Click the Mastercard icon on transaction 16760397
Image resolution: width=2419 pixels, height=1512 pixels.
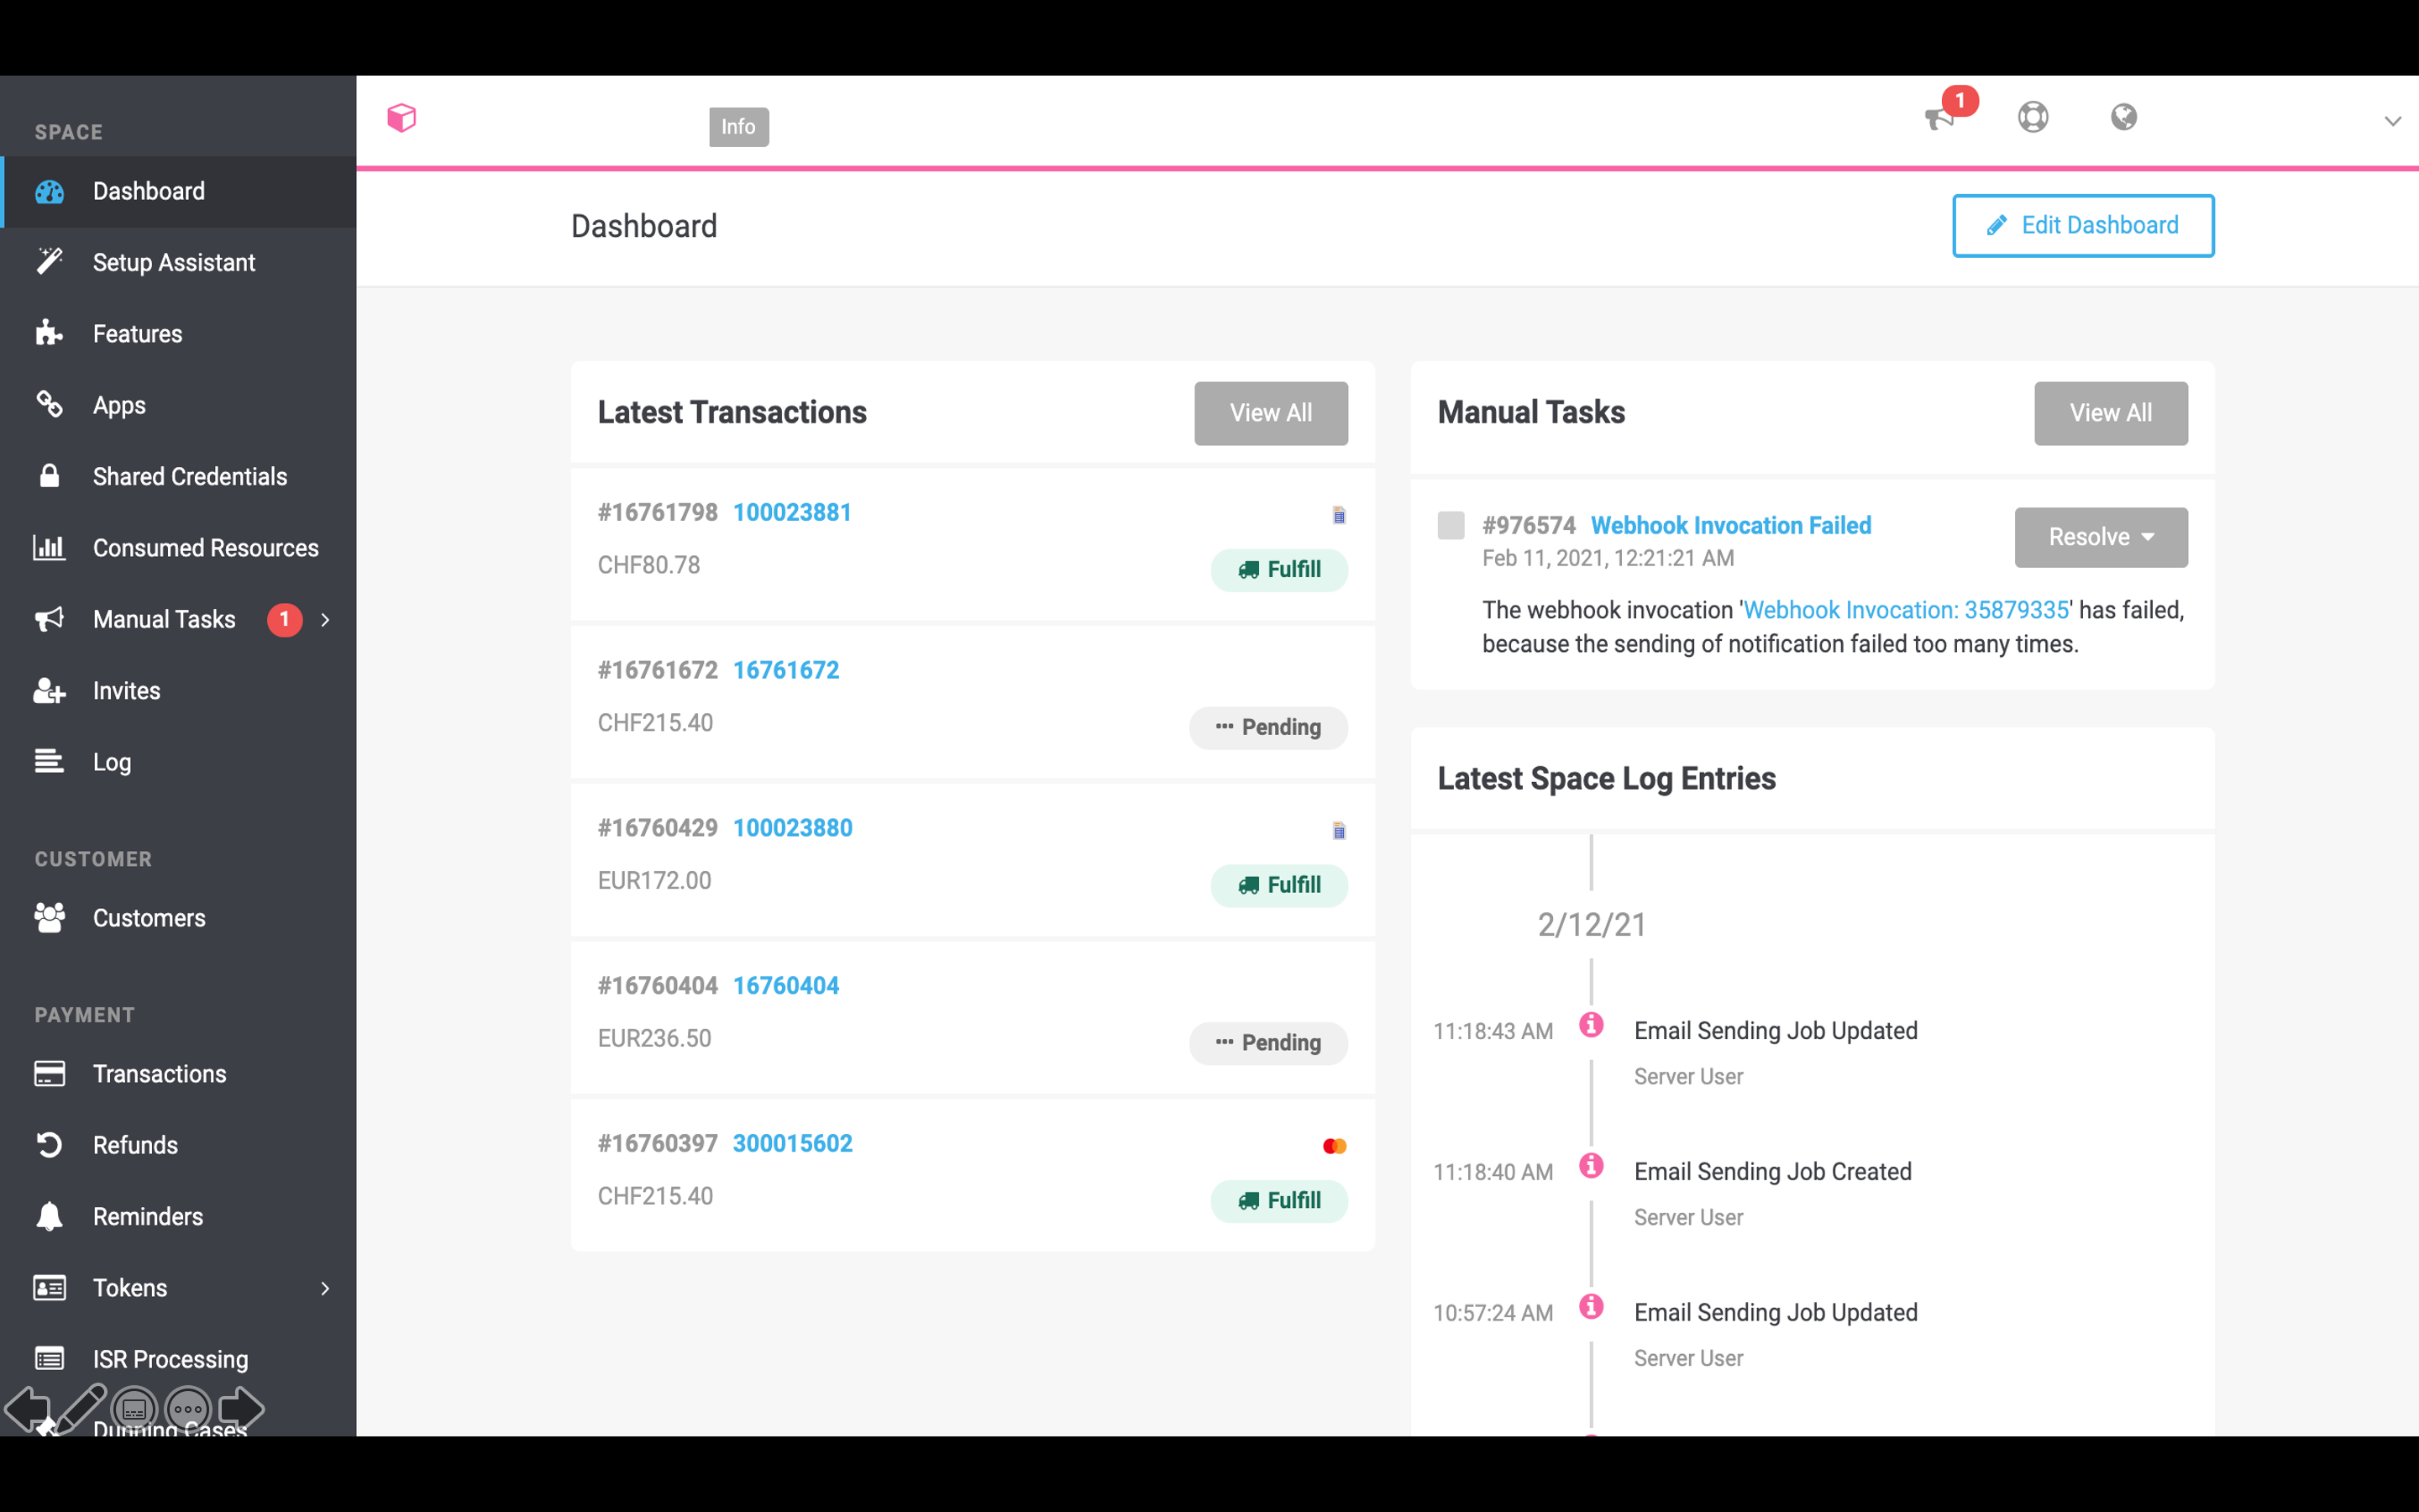1335,1146
